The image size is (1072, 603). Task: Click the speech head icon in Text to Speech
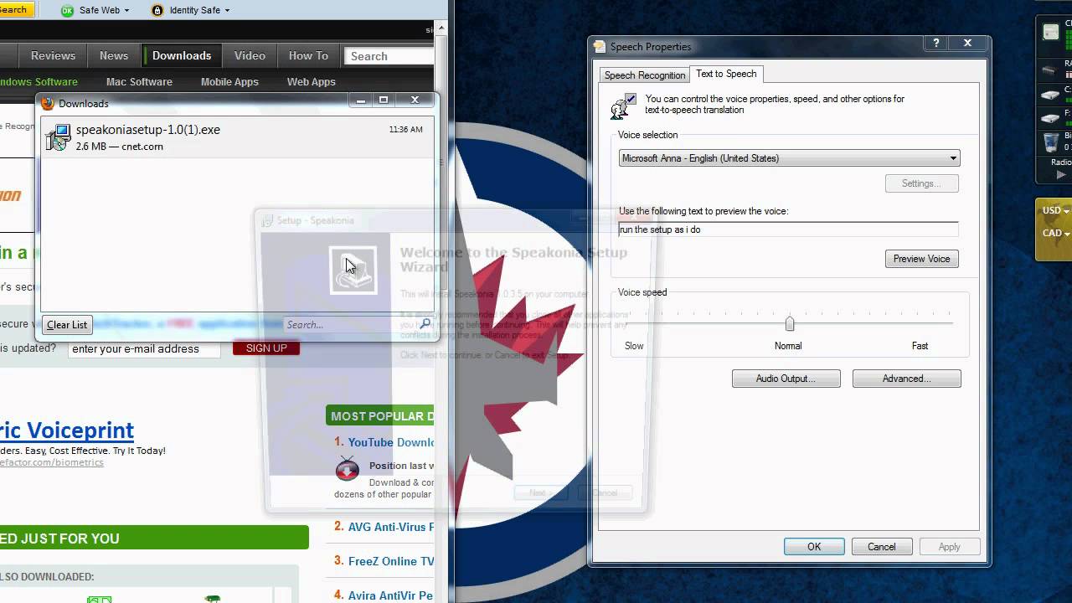[x=623, y=106]
